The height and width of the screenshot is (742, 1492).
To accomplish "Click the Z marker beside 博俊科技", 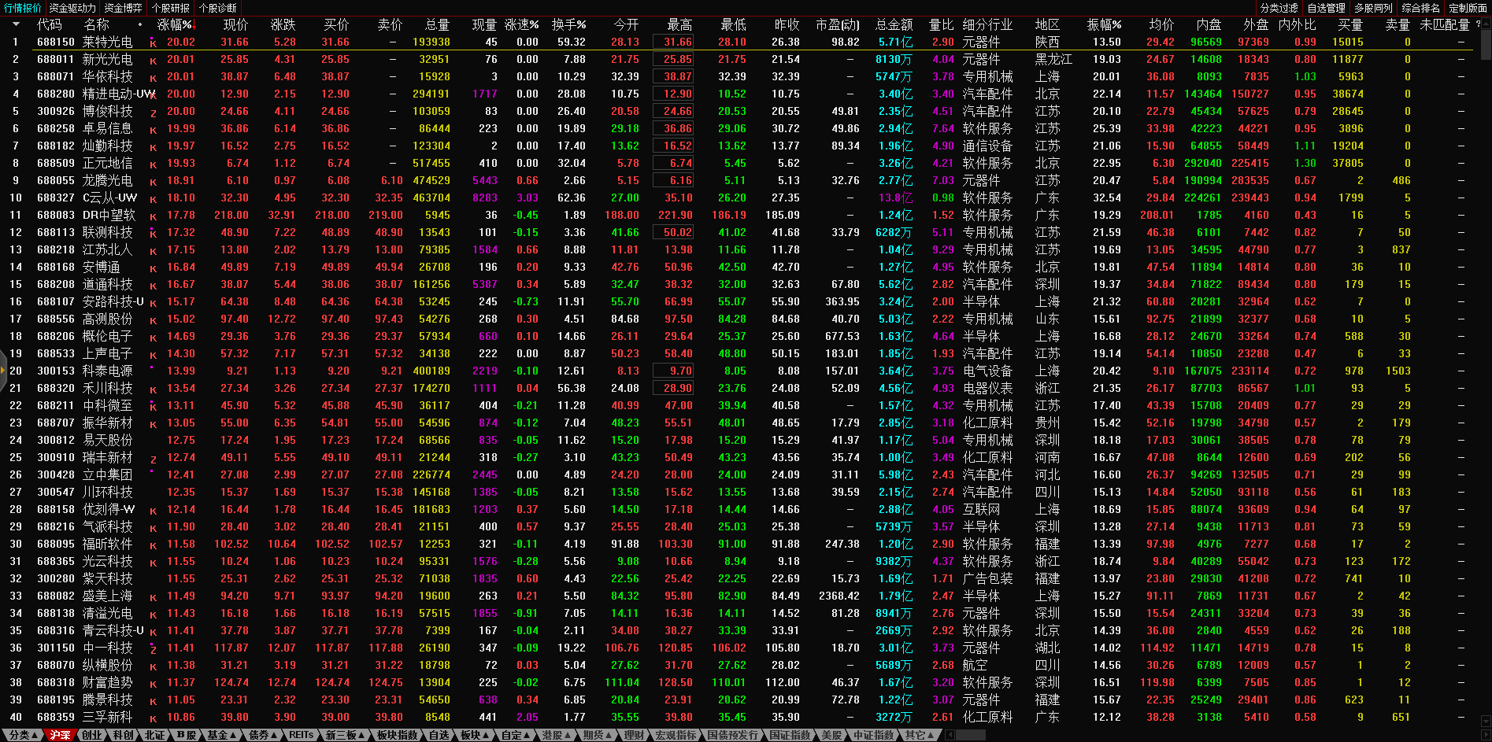I will click(153, 113).
